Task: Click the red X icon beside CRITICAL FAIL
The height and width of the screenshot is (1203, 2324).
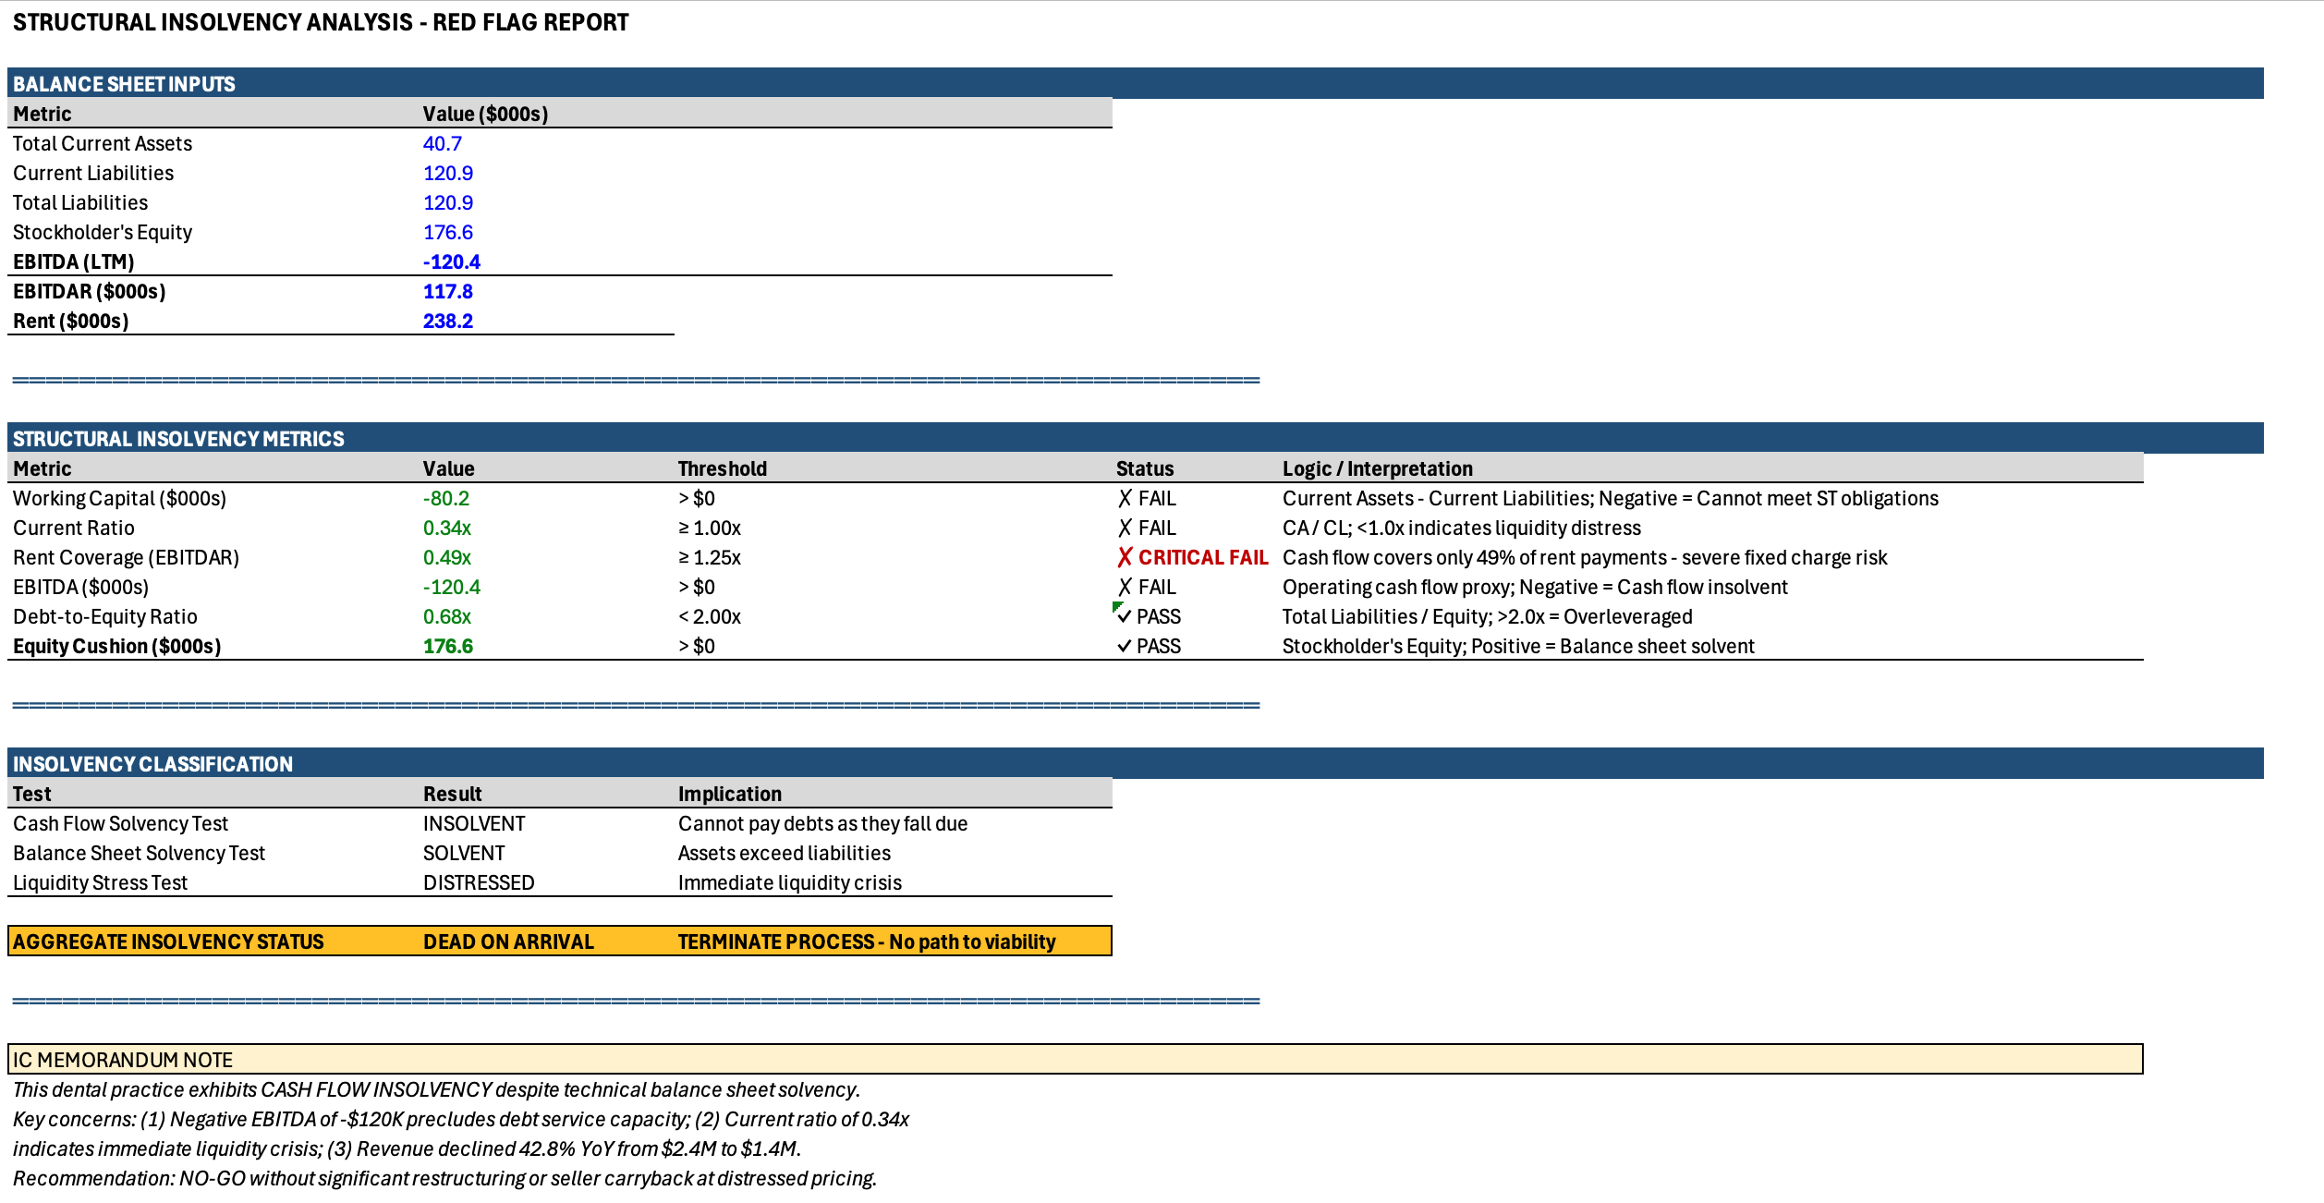Action: (x=1125, y=557)
